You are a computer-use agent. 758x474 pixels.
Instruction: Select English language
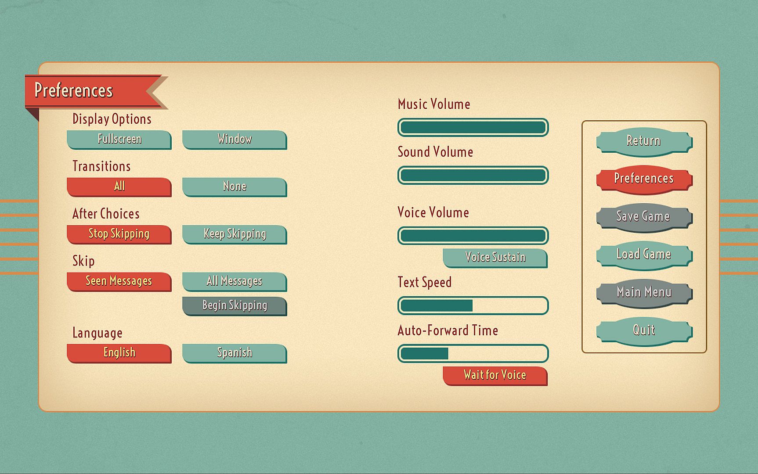pyautogui.click(x=119, y=353)
